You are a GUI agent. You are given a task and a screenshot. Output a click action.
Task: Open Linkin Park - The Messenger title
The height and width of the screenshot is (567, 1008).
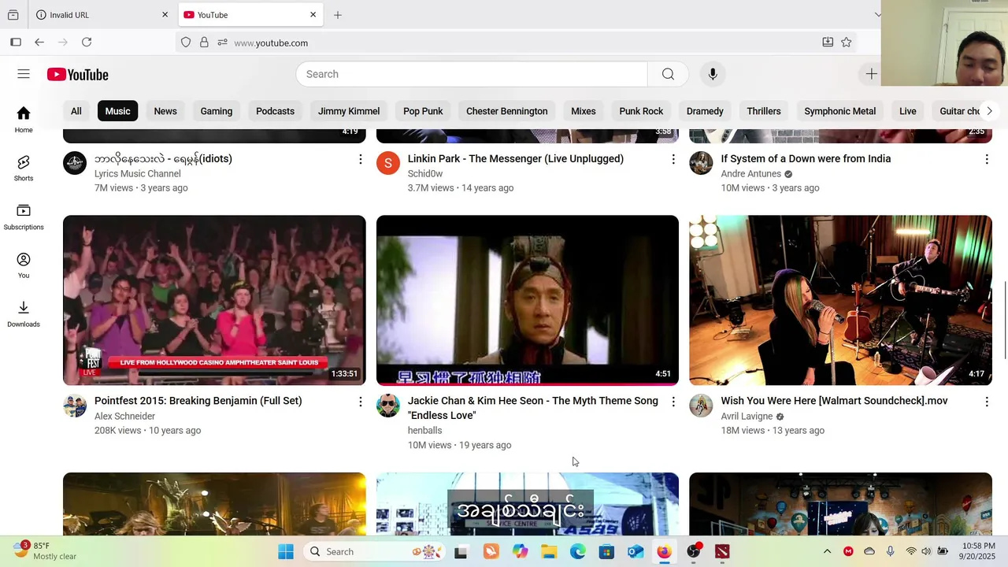click(516, 158)
